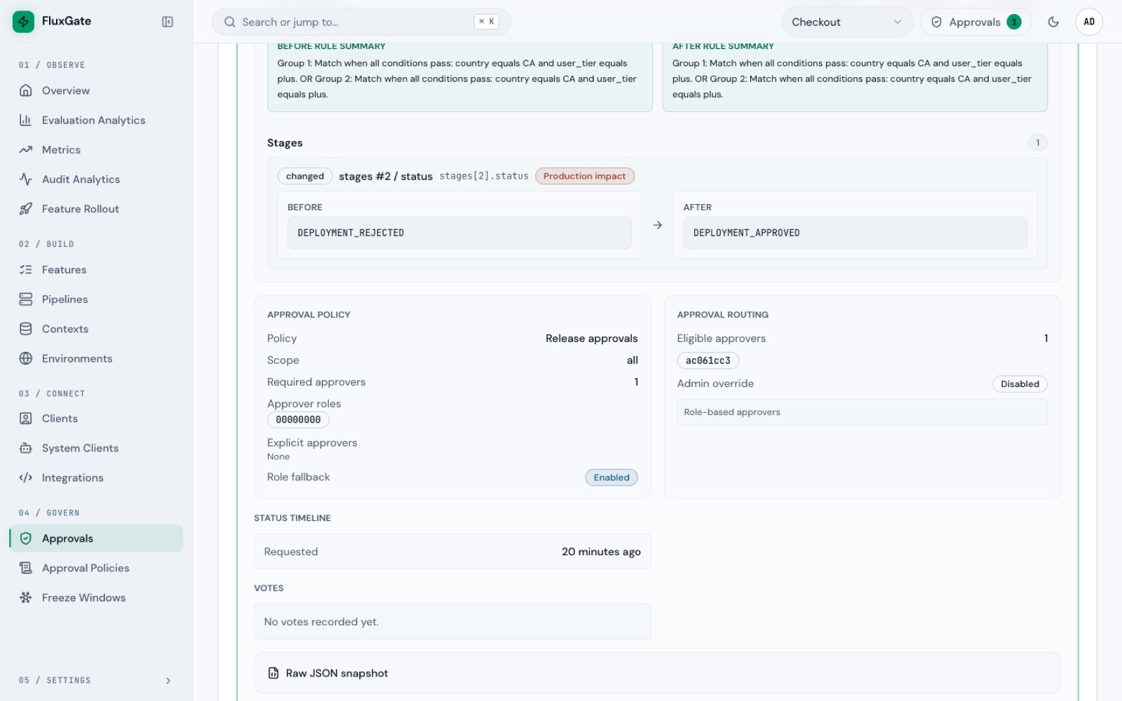
Task: Click approver id ac061cc3 chip
Action: click(x=708, y=360)
